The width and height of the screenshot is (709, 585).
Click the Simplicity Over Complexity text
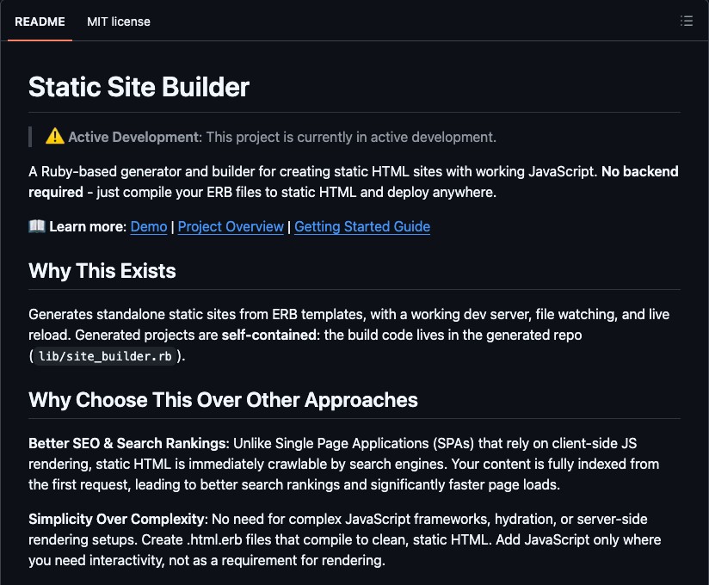[x=116, y=519]
